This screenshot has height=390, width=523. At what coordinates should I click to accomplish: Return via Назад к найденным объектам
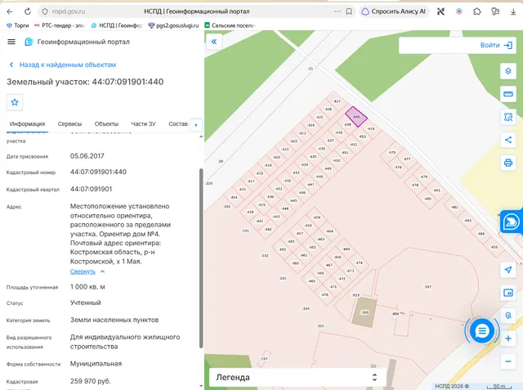coord(63,65)
